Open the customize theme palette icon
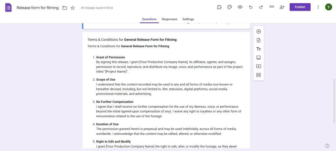The width and height of the screenshot is (336, 151). 229,7
